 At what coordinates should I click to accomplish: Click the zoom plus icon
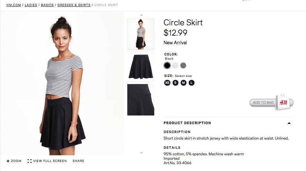point(8,161)
